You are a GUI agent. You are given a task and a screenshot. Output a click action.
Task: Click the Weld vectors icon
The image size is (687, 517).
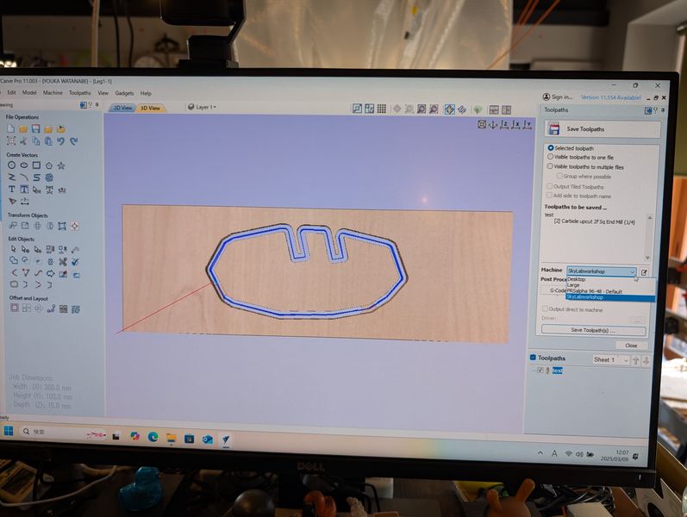pos(14,261)
